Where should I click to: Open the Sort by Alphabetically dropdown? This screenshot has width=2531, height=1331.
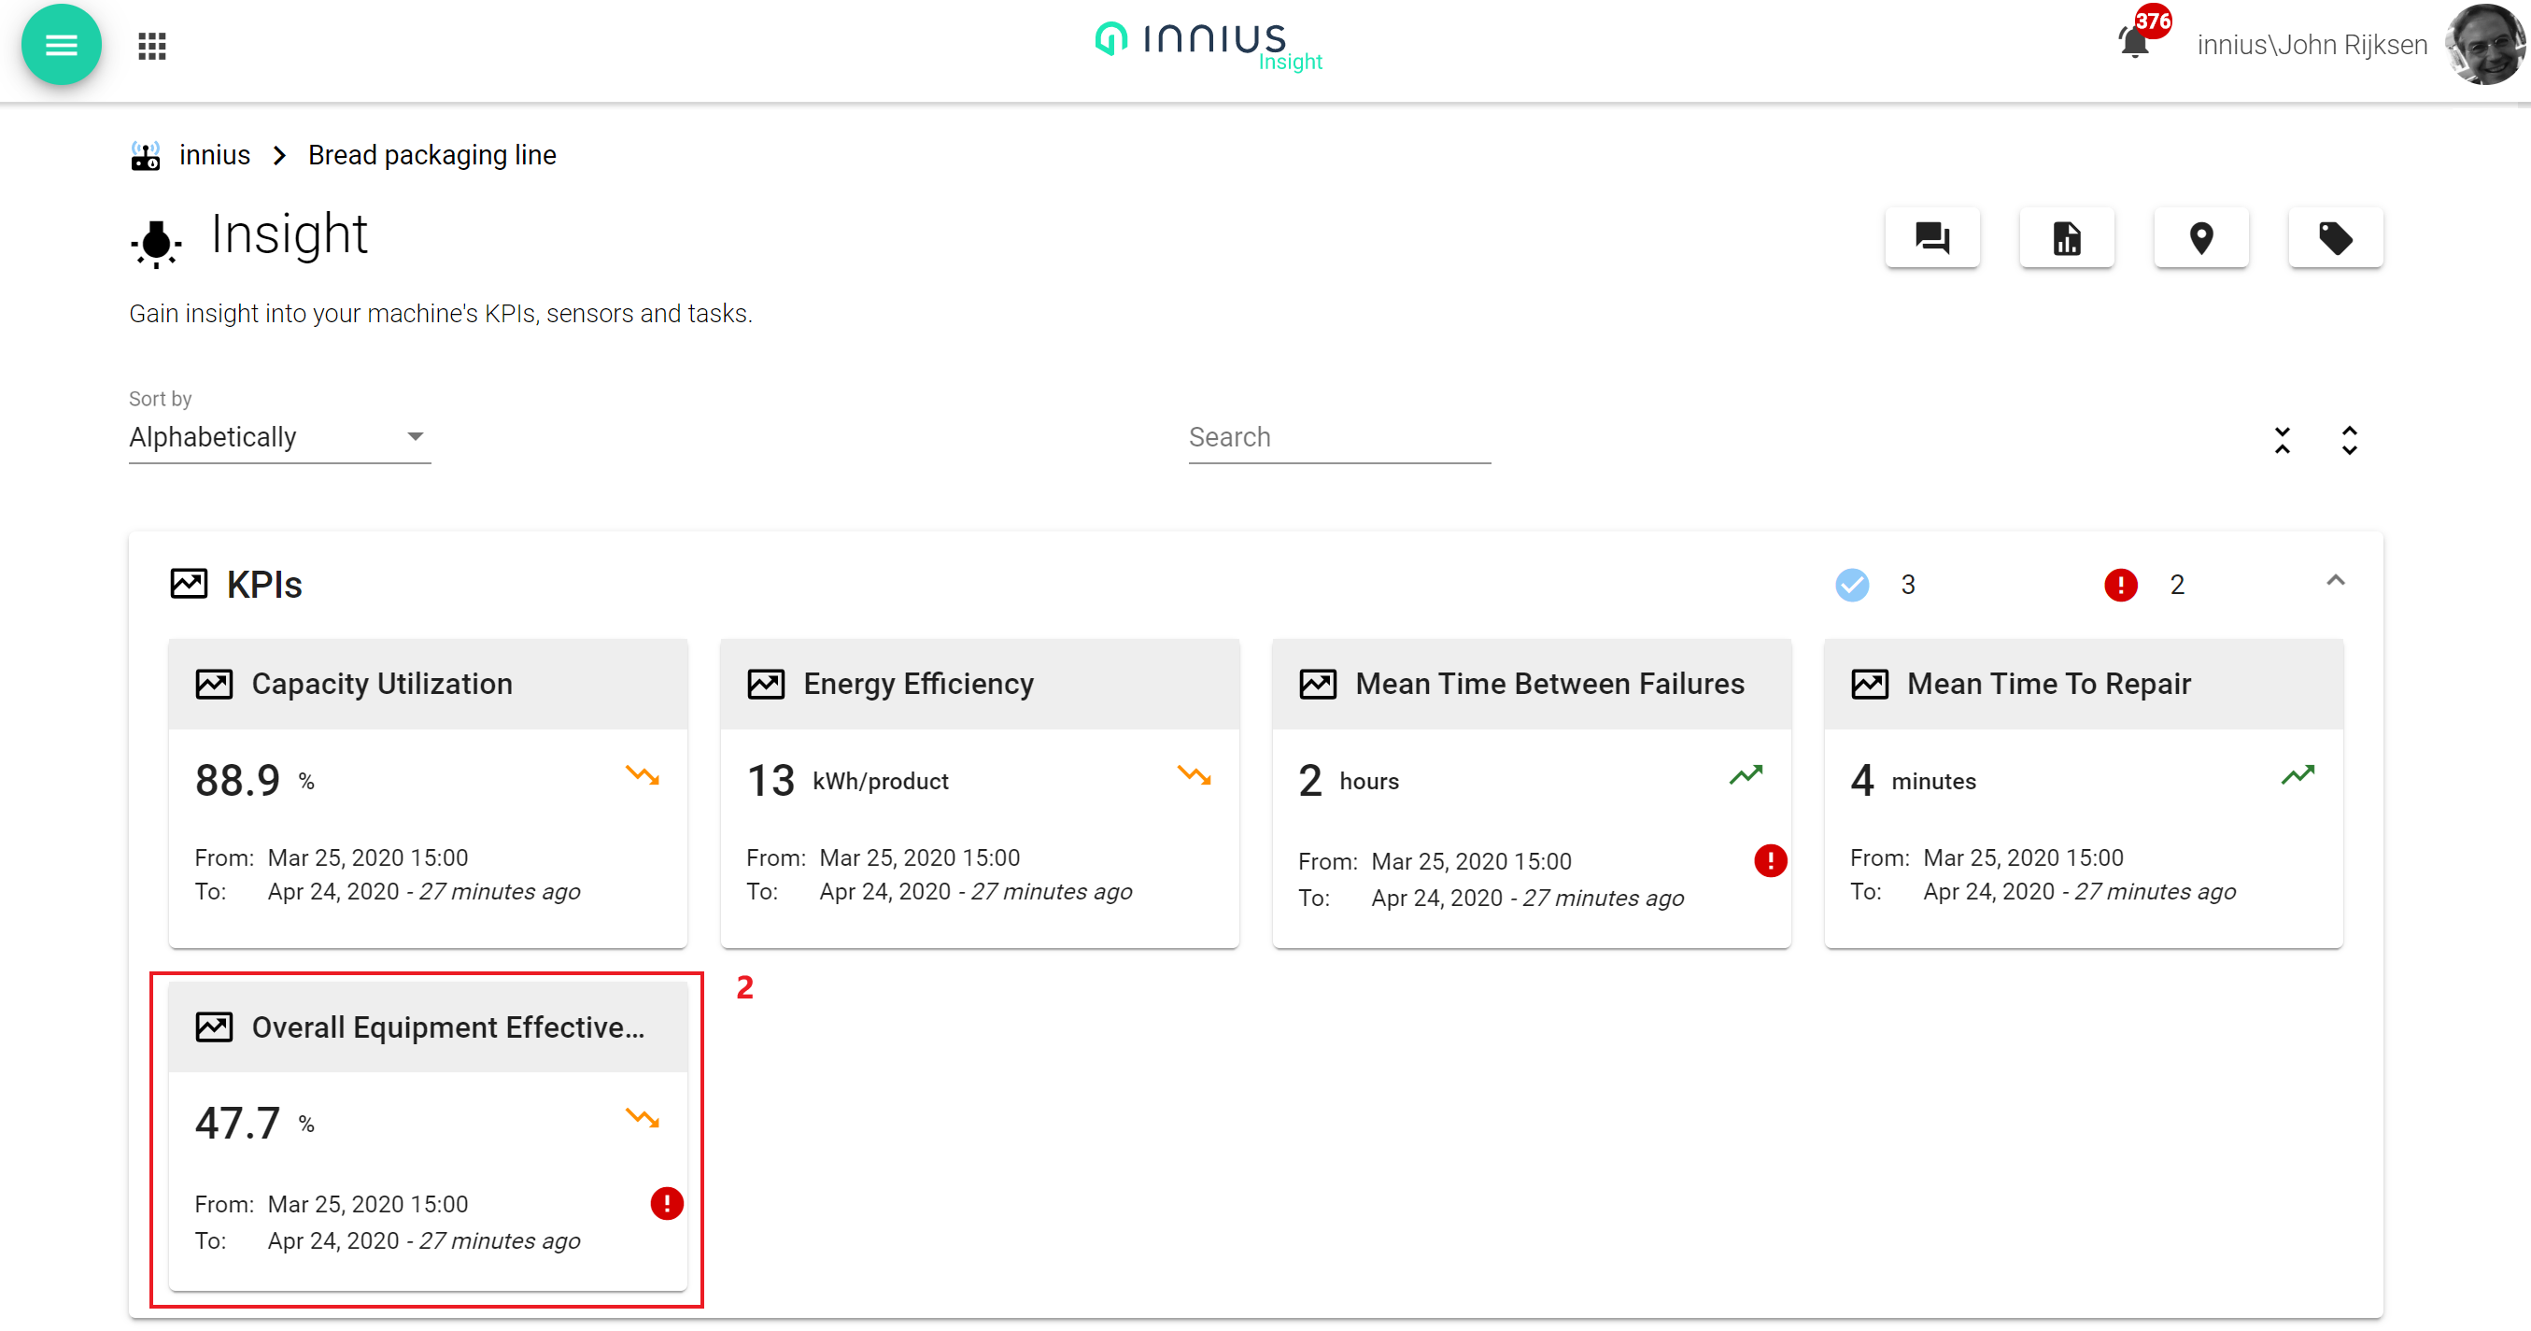pos(279,437)
